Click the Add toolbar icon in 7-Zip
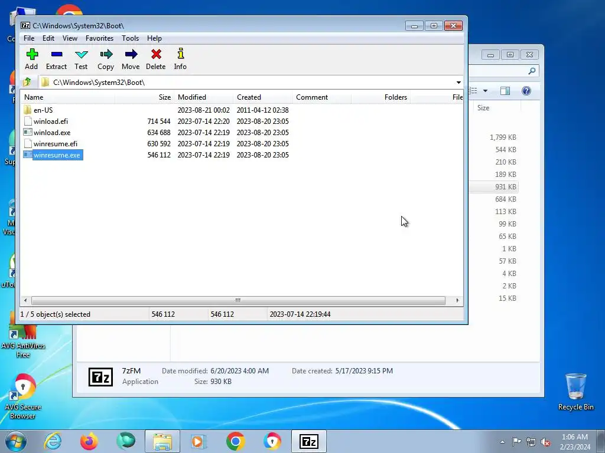Viewport: 605px width, 453px height. [32, 59]
